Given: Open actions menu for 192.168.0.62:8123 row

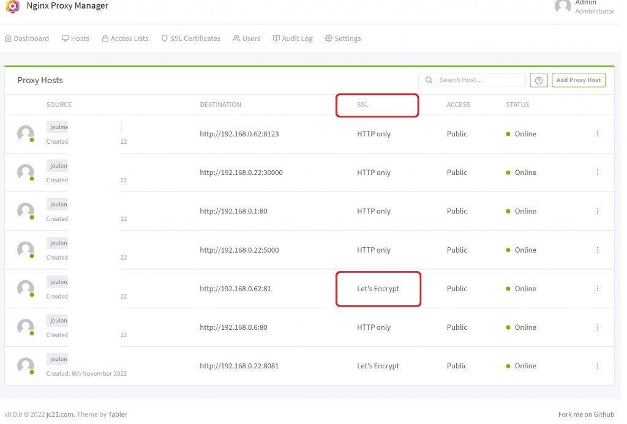Looking at the screenshot, I should [x=598, y=133].
